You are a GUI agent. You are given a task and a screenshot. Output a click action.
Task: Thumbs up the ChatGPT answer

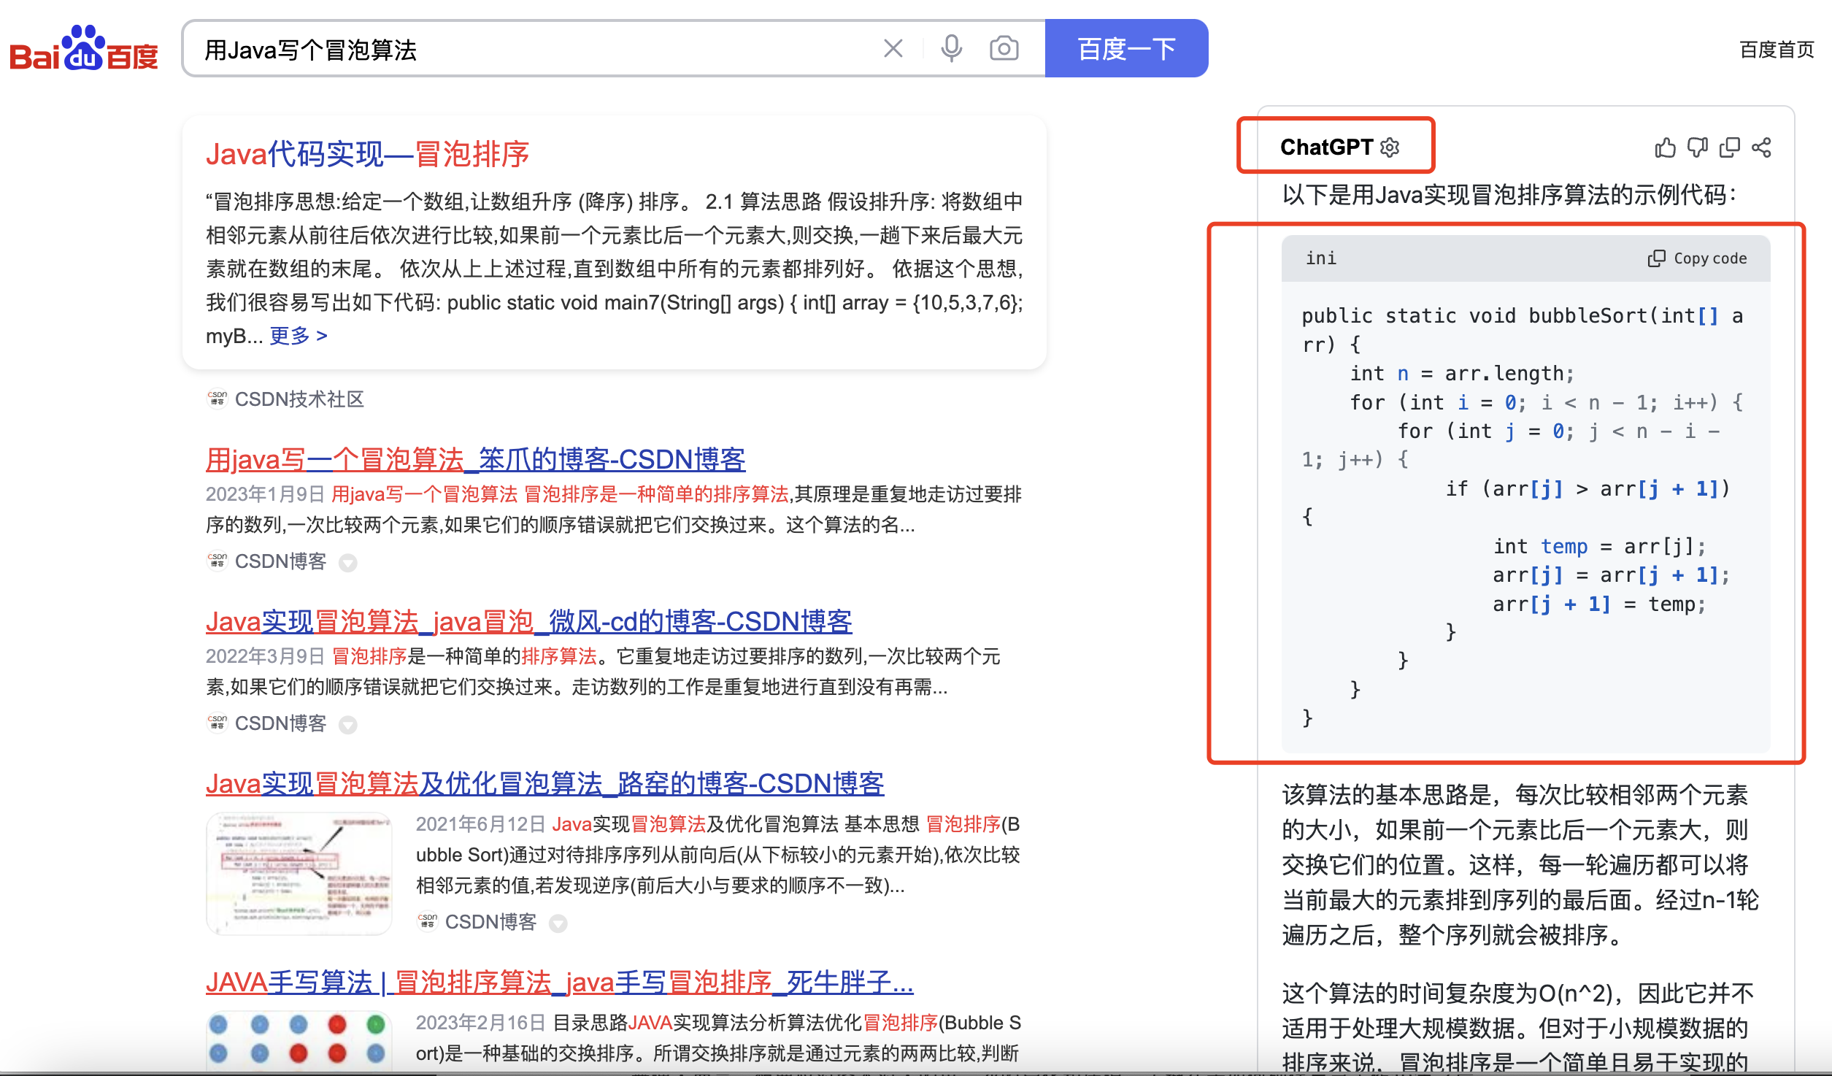point(1665,147)
